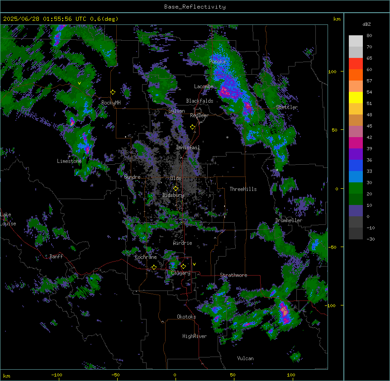
Task: Select the yellow diamond marker between Olds and Didsbury
Action: [176, 189]
